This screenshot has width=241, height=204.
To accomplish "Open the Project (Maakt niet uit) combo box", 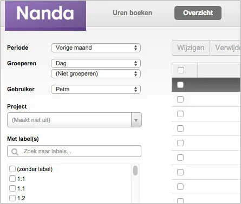I will click(x=74, y=120).
